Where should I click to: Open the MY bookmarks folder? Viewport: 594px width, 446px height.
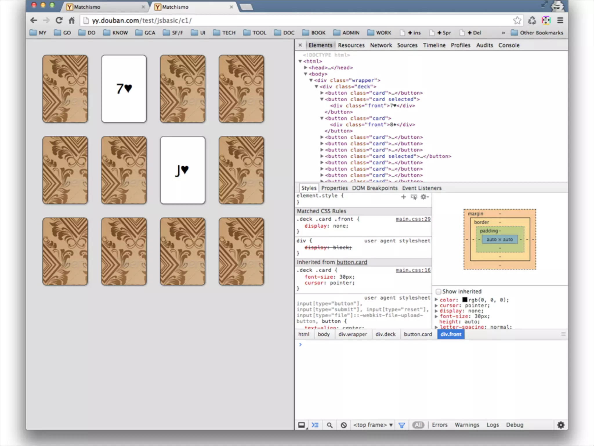coord(38,33)
